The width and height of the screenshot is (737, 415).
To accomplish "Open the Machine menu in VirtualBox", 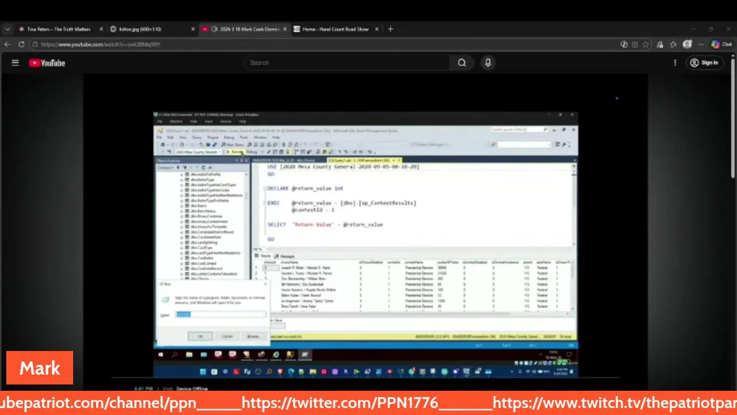I will (x=176, y=122).
